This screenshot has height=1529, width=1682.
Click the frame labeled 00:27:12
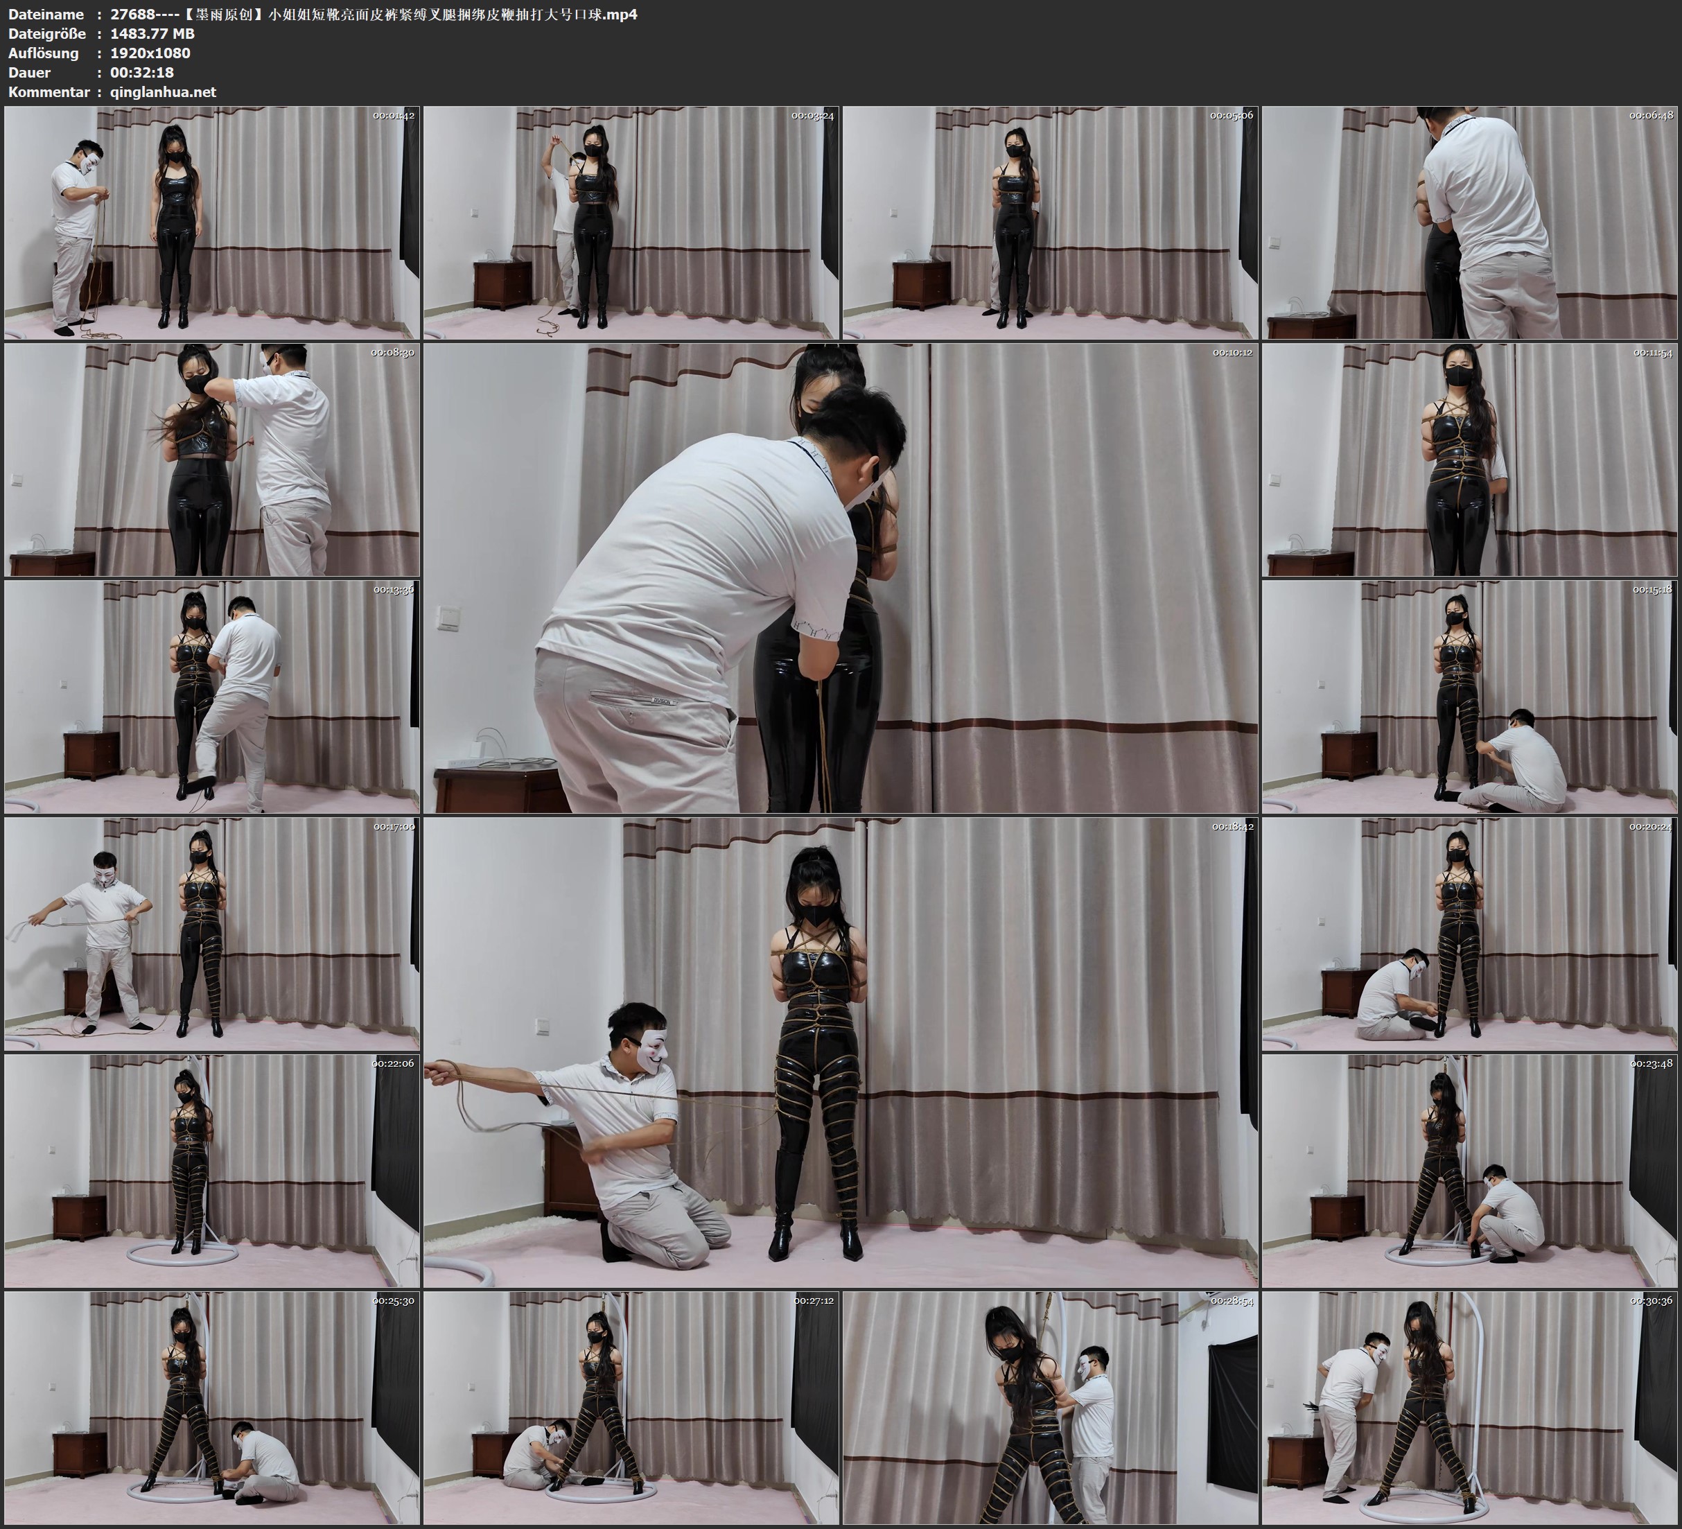(x=631, y=1408)
